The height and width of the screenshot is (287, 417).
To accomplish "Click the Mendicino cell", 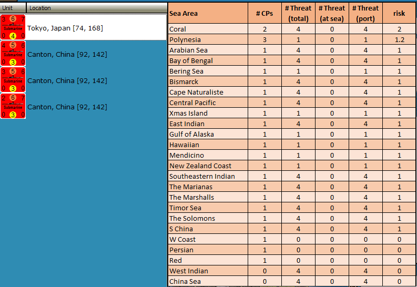I will [x=208, y=155].
